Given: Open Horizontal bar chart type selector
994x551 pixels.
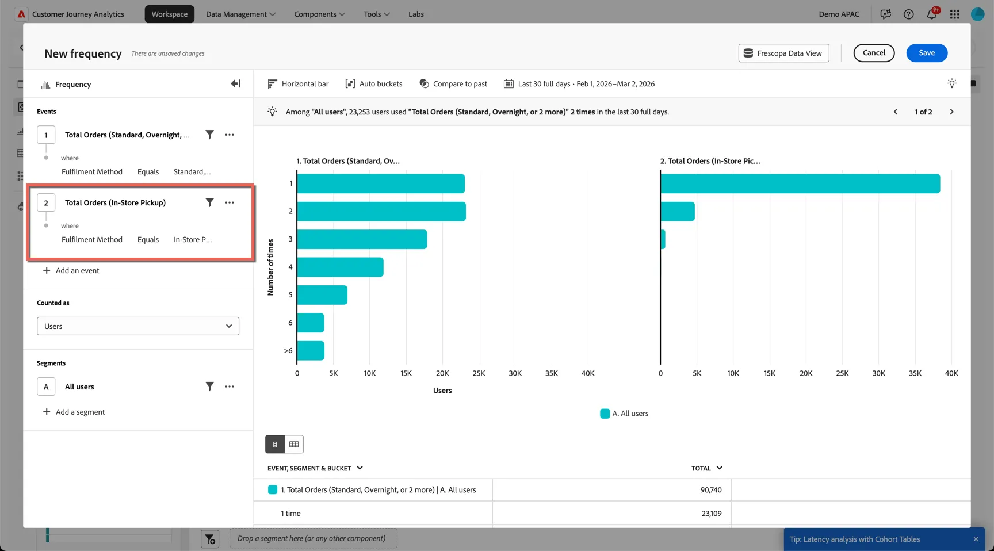Looking at the screenshot, I should pyautogui.click(x=298, y=83).
